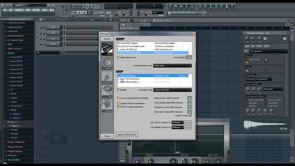Click the Play transport button
Viewport: 295px width, 166px height.
point(79,12)
